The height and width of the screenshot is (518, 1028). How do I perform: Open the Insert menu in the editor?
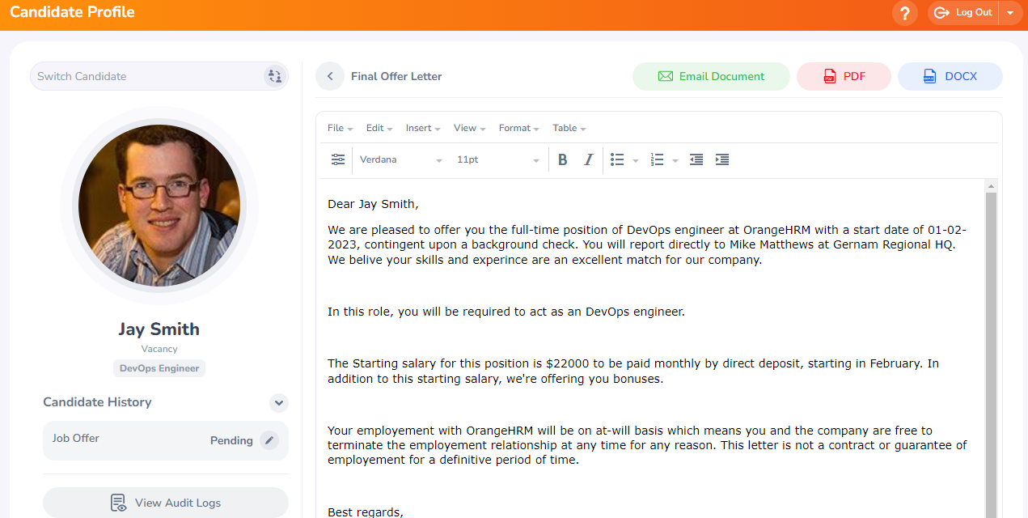[x=423, y=128]
